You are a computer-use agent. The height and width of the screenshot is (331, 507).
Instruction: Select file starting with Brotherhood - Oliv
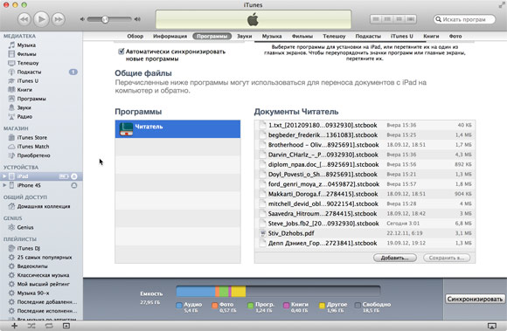pos(365,145)
